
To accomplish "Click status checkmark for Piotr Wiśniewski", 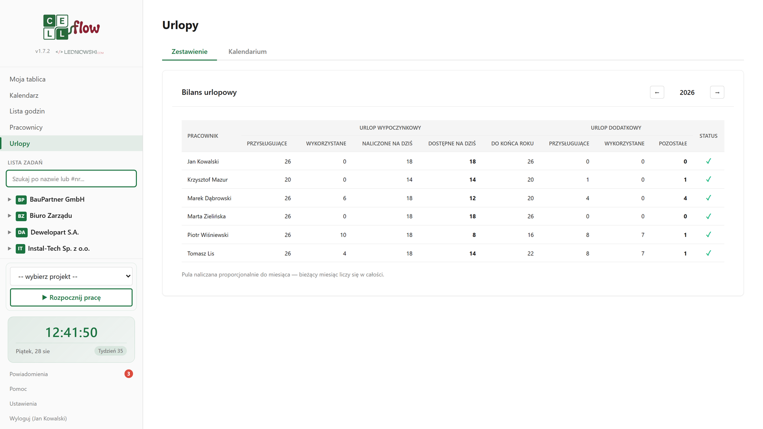I will (x=709, y=235).
